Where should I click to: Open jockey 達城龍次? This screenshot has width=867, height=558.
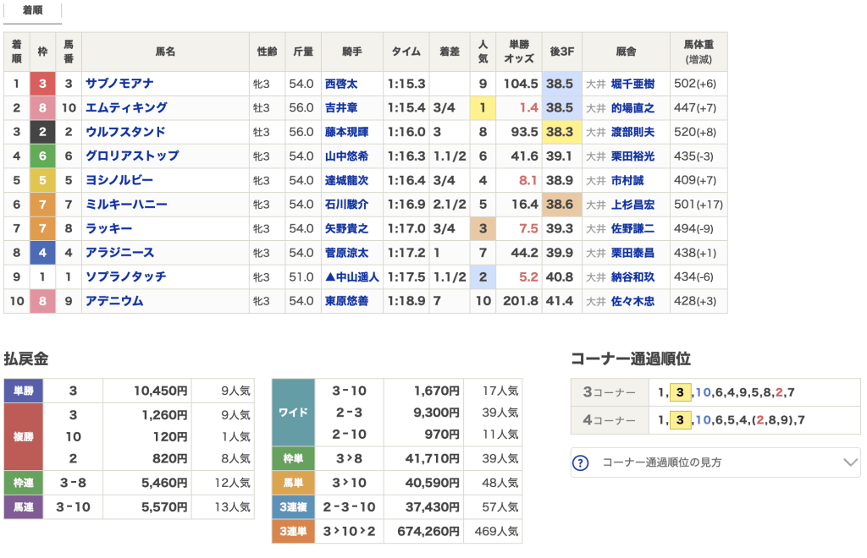tap(346, 180)
